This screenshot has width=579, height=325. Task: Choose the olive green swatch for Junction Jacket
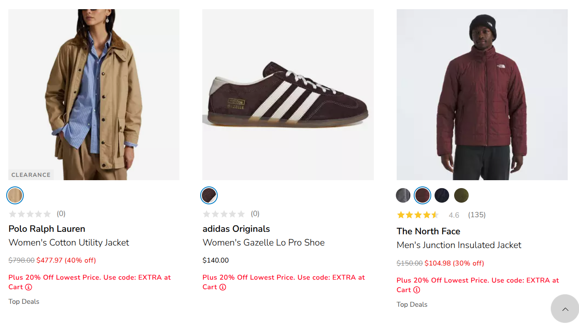point(461,196)
